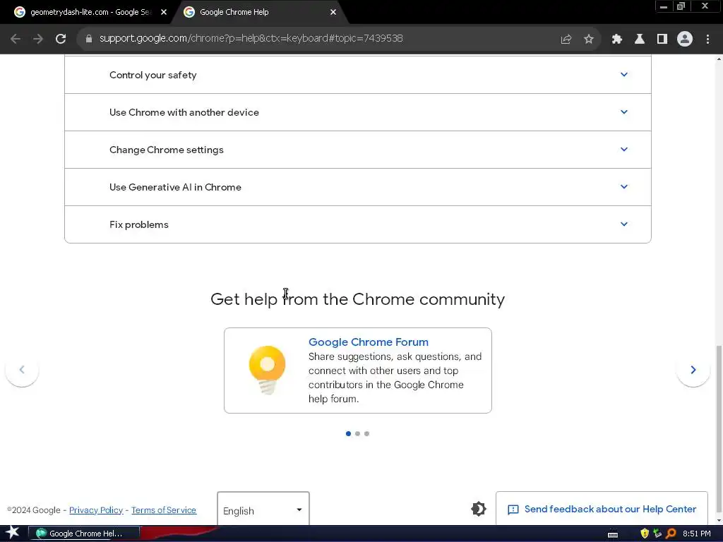Share this page icon in address bar

coord(566,40)
